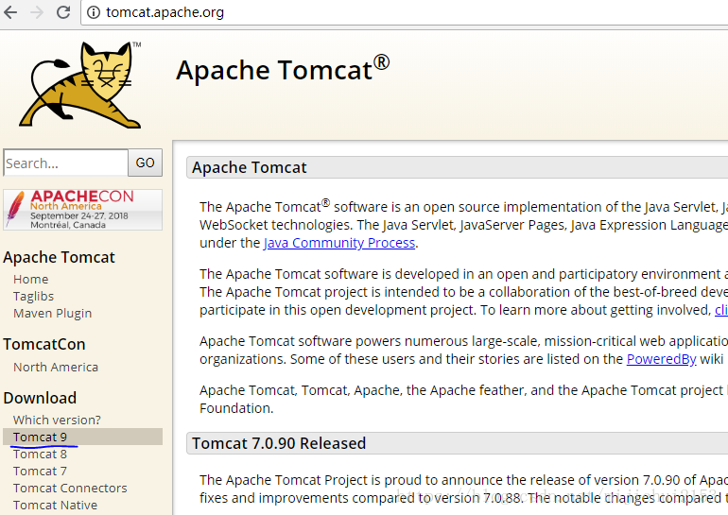Click the browser forward arrow
The height and width of the screenshot is (515, 728).
click(x=37, y=12)
